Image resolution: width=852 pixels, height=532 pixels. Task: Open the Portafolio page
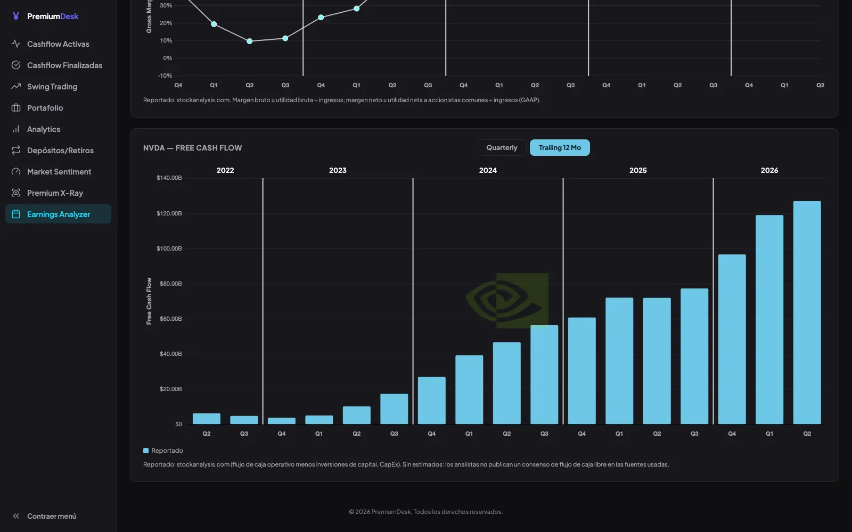click(58, 107)
